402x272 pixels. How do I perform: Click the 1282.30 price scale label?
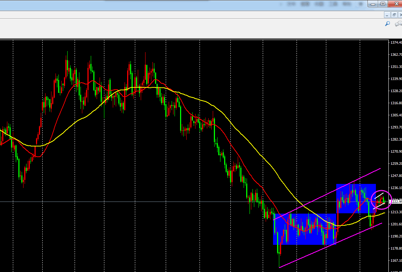[x=395, y=139]
